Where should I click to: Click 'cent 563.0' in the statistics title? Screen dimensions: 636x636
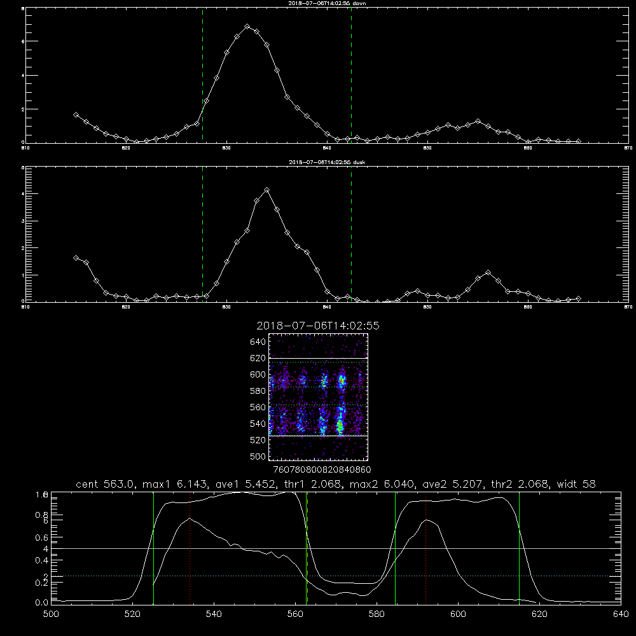point(105,484)
